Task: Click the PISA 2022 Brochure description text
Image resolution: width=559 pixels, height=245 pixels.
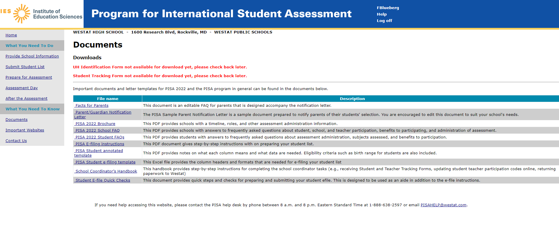Action: coord(240,124)
